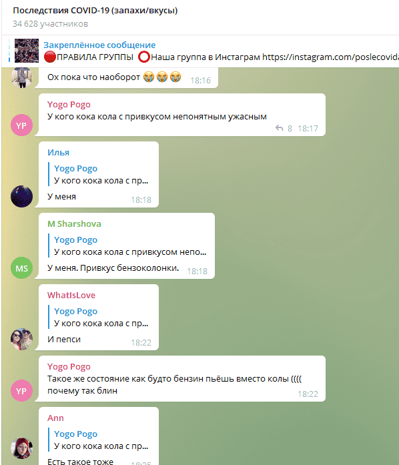Open the Instagram link in the pinned message
The height and width of the screenshot is (465, 399).
click(330, 57)
